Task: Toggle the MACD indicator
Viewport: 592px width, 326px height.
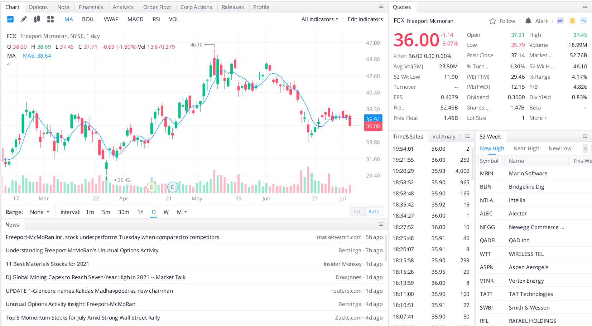Action: [135, 19]
